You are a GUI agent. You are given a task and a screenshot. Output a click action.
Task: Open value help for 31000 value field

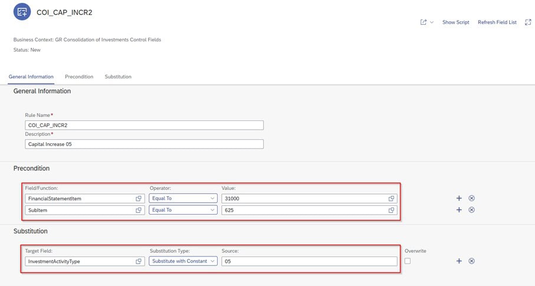click(x=391, y=199)
